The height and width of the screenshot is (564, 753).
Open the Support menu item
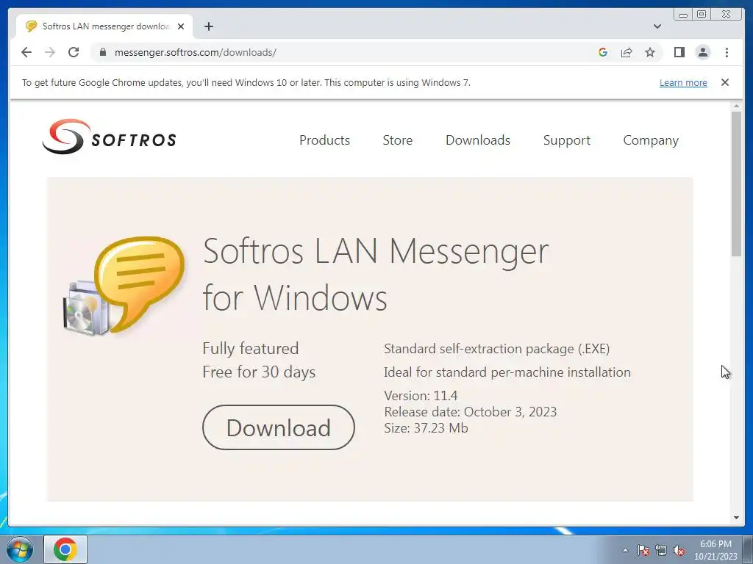(x=567, y=140)
